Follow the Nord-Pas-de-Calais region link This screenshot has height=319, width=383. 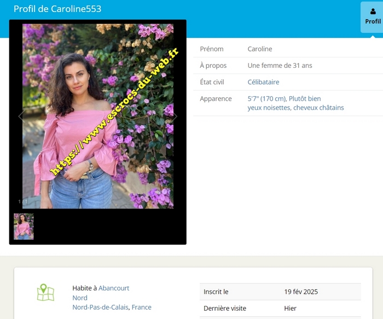[x=101, y=307]
